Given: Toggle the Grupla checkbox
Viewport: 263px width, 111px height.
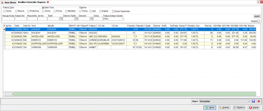Looking at the screenshot, I should (x=259, y=21).
